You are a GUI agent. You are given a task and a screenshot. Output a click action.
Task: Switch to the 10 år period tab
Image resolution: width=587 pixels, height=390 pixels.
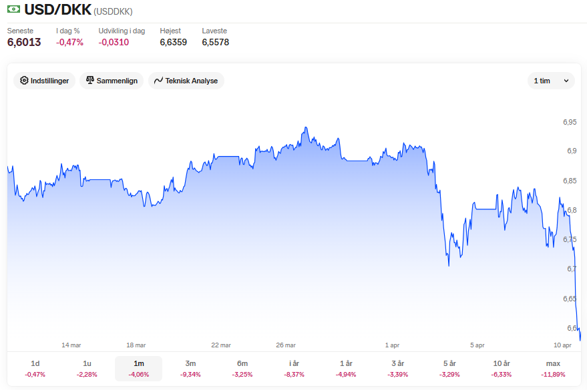pos(502,368)
